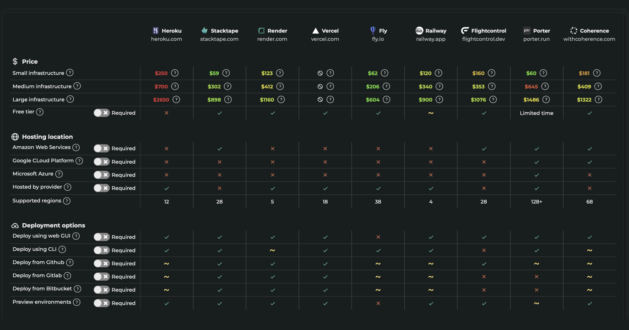Click the Flightcontrol logo icon
This screenshot has height=330, width=629.
(x=465, y=31)
